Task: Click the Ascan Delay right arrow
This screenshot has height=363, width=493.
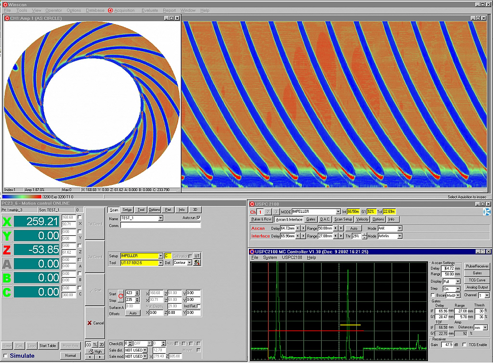Action: pos(303,228)
